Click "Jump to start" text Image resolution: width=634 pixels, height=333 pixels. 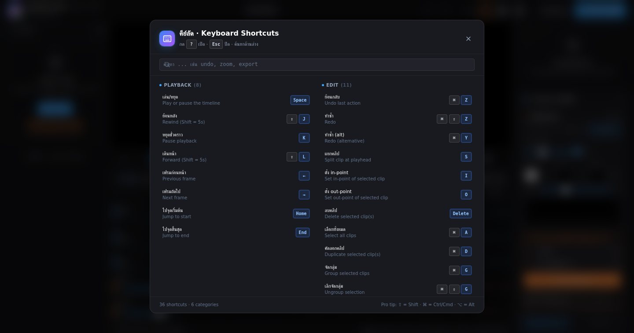tap(177, 217)
